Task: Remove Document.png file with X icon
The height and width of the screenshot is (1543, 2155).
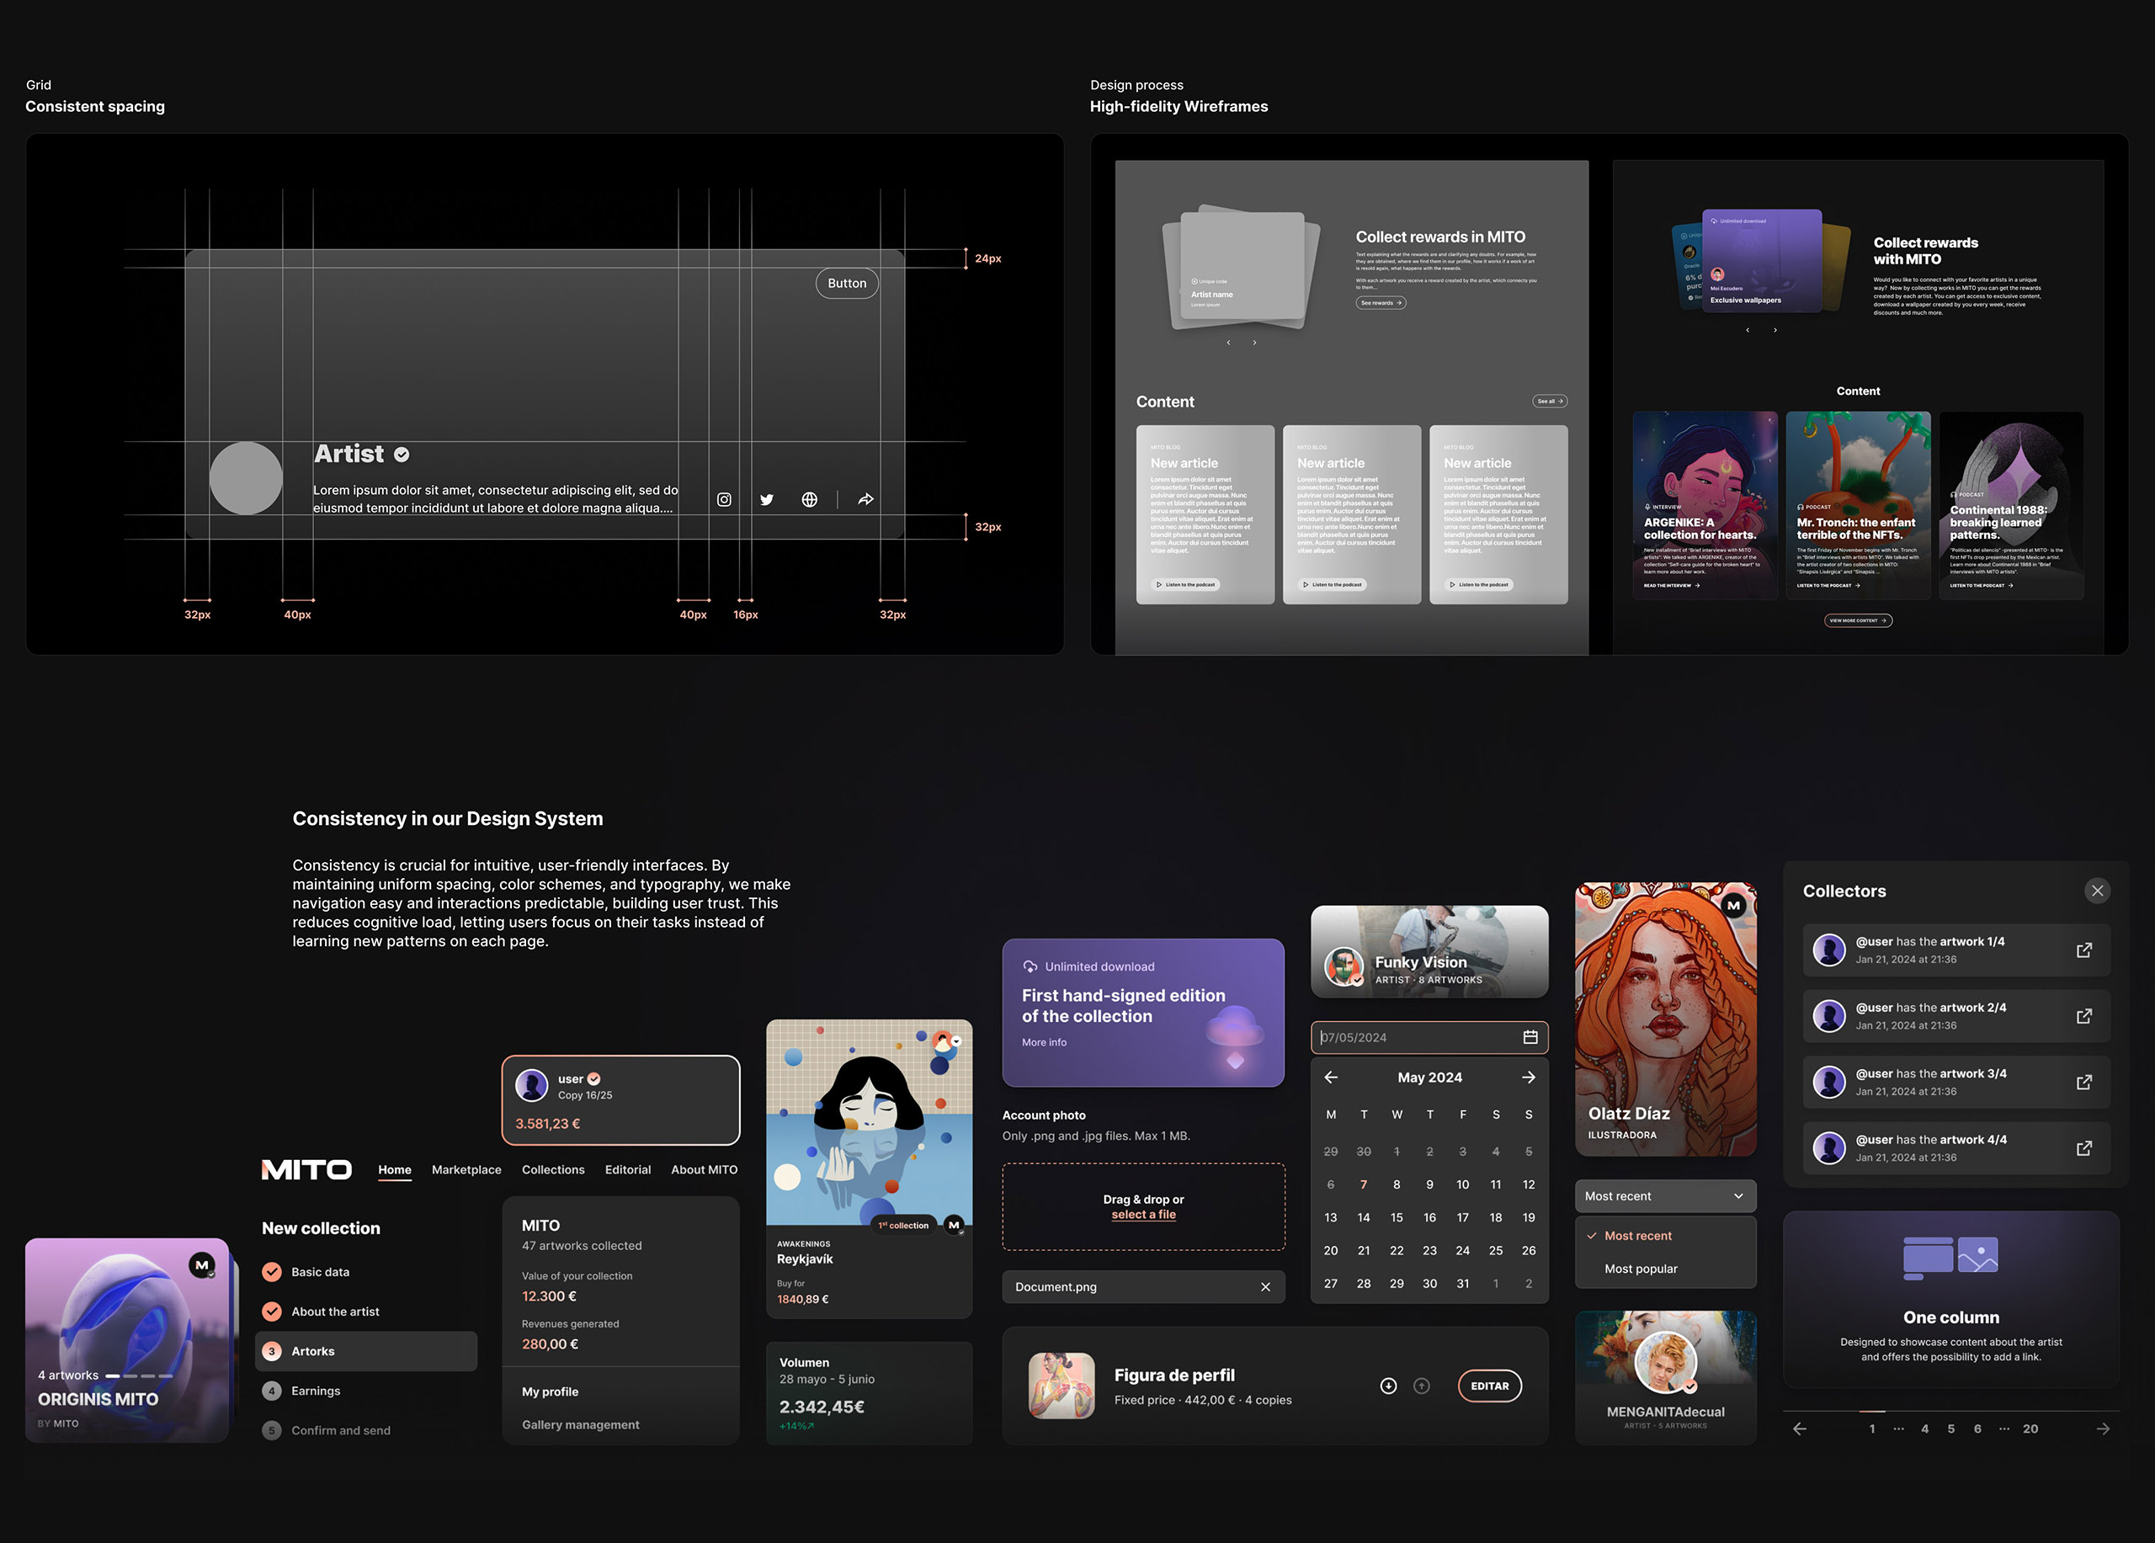Action: (1265, 1286)
